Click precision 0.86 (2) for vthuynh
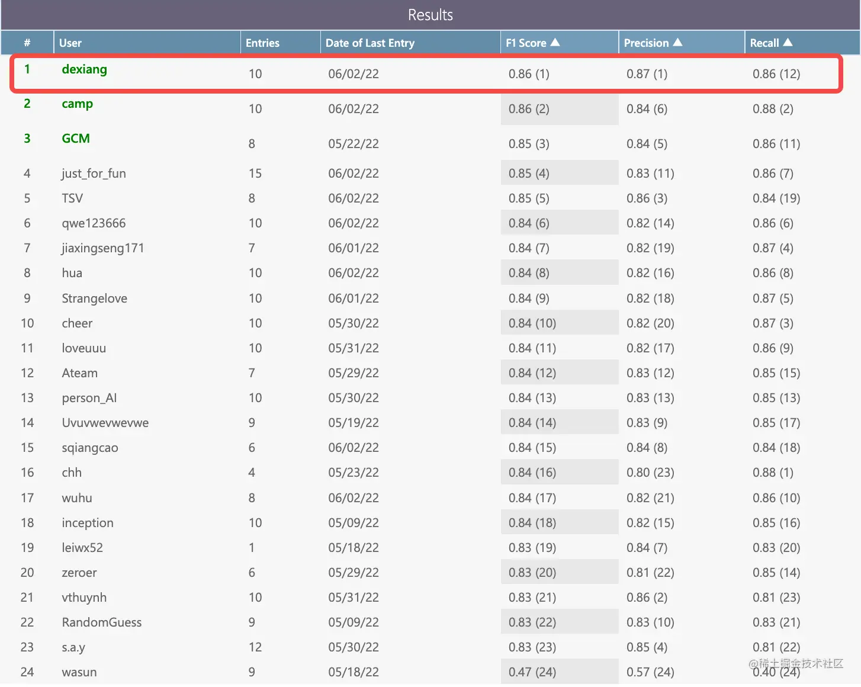This screenshot has width=861, height=687. pyautogui.click(x=647, y=597)
